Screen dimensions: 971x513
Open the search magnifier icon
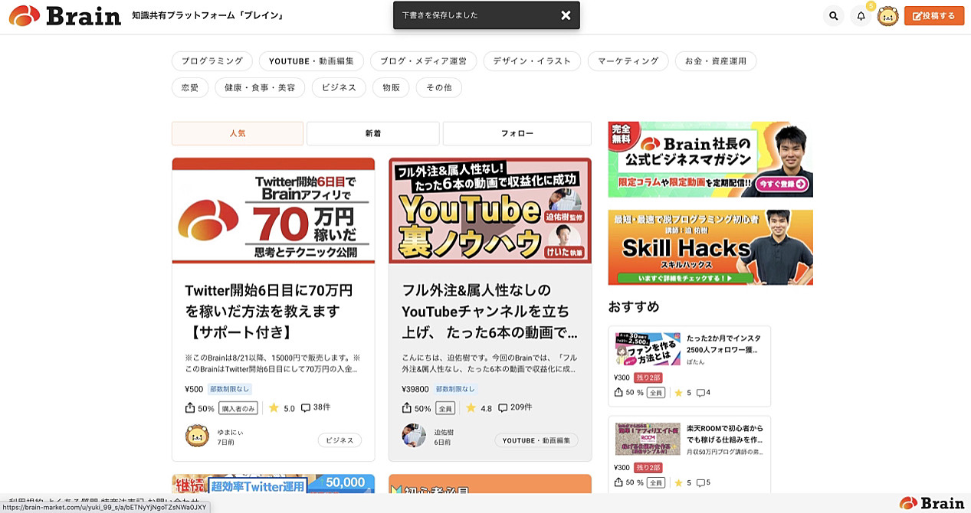click(x=834, y=16)
